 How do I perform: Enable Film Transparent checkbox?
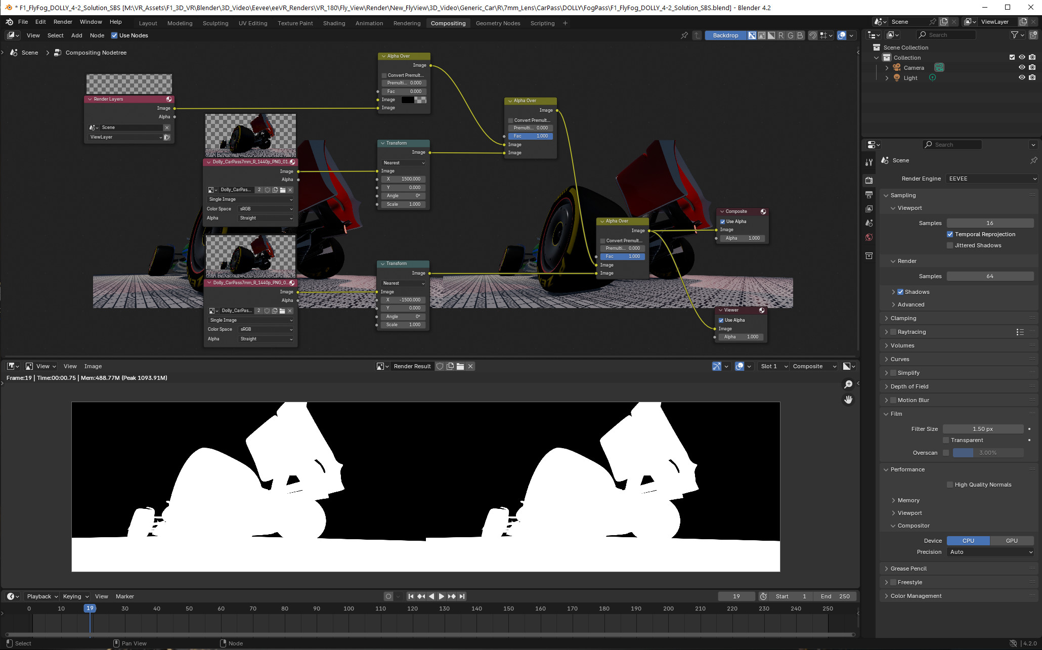pos(946,440)
